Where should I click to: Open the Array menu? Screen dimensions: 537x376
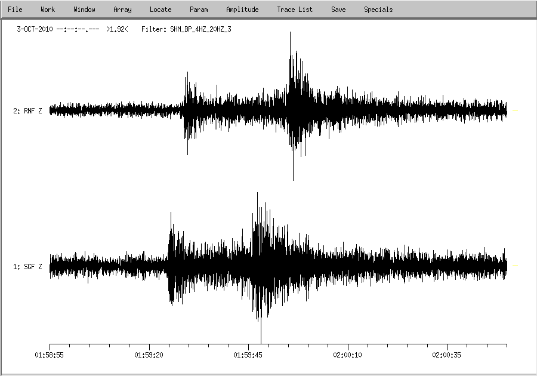122,10
